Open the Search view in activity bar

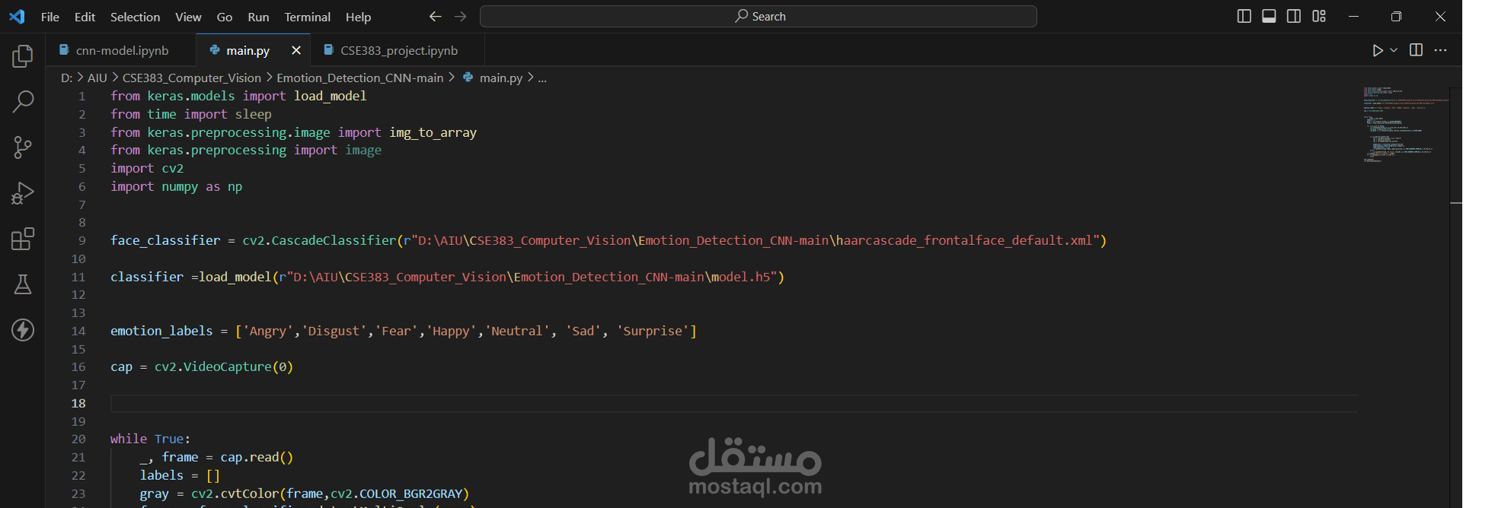coord(23,101)
